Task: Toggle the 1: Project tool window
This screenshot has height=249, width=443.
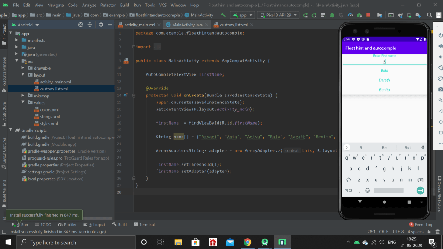Action: click(x=4, y=32)
